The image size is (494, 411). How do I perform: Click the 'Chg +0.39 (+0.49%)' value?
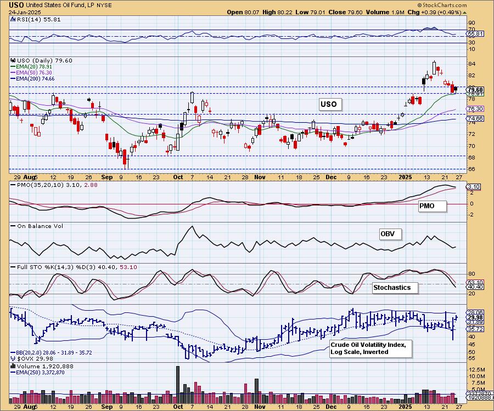pos(435,12)
